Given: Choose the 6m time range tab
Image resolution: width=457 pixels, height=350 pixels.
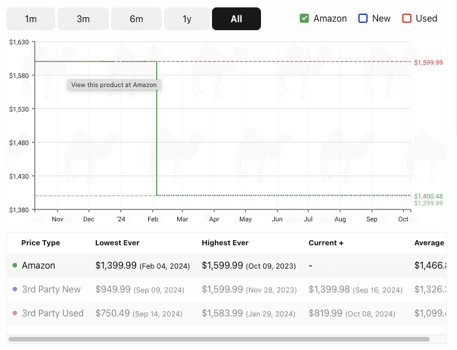Looking at the screenshot, I should point(136,19).
